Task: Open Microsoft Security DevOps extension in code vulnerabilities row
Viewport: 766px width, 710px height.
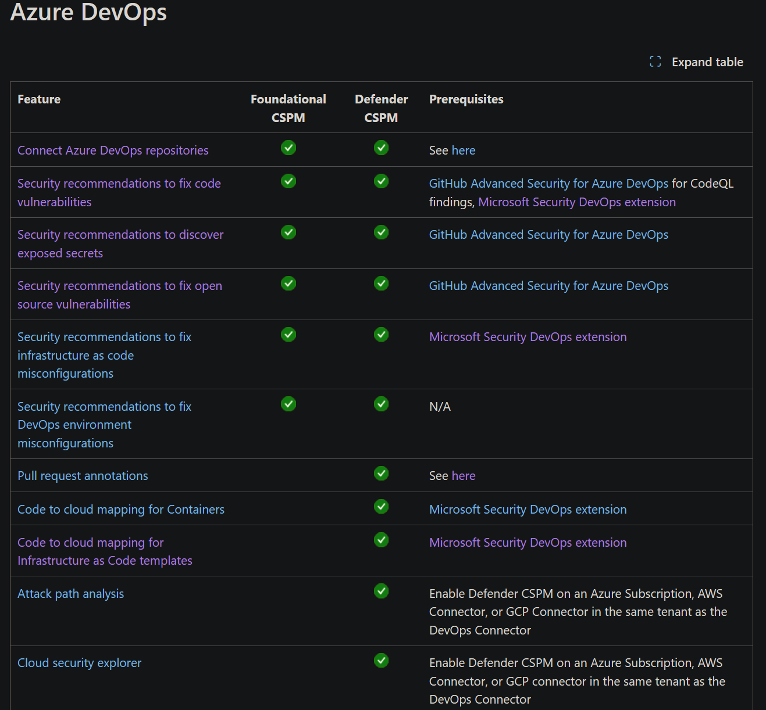Action: tap(577, 202)
